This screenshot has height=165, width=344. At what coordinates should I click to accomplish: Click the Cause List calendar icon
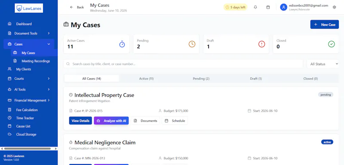click(9, 126)
